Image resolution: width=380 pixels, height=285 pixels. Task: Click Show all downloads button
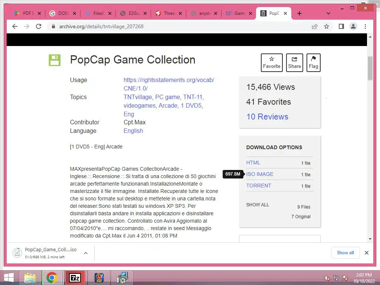[x=345, y=253]
